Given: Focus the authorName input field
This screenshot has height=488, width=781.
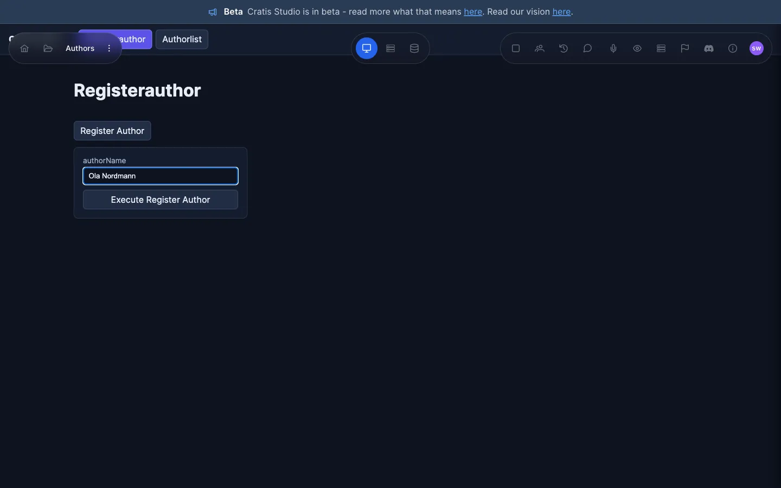Looking at the screenshot, I should [161, 176].
